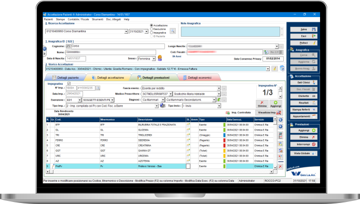The height and width of the screenshot is (204, 360).
Task: Click the Cognome input field
Action: pyautogui.click(x=118, y=46)
